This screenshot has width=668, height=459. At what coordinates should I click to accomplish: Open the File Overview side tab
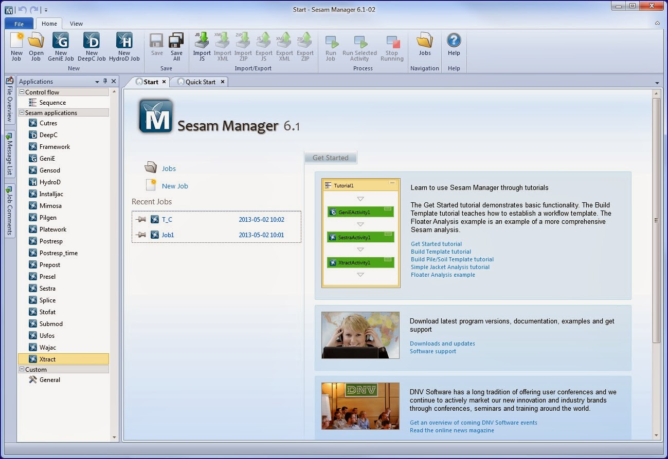tap(9, 100)
